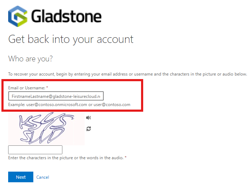Click the distorted CAPTCHA picture

click(46, 129)
